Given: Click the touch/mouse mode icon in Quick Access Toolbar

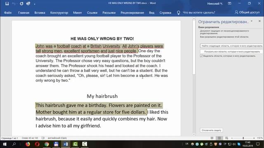Looking at the screenshot, I should [28, 4].
